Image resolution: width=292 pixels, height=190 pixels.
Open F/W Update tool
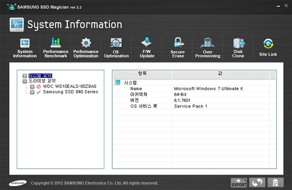[147, 48]
